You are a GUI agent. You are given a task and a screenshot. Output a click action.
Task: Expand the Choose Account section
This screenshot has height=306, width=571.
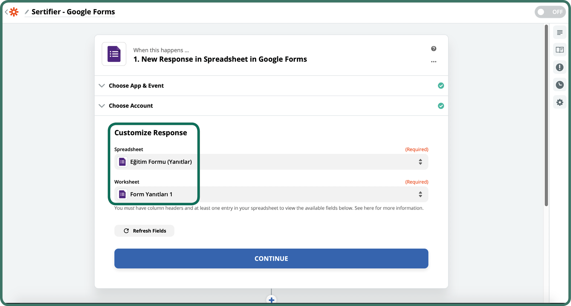coord(271,106)
